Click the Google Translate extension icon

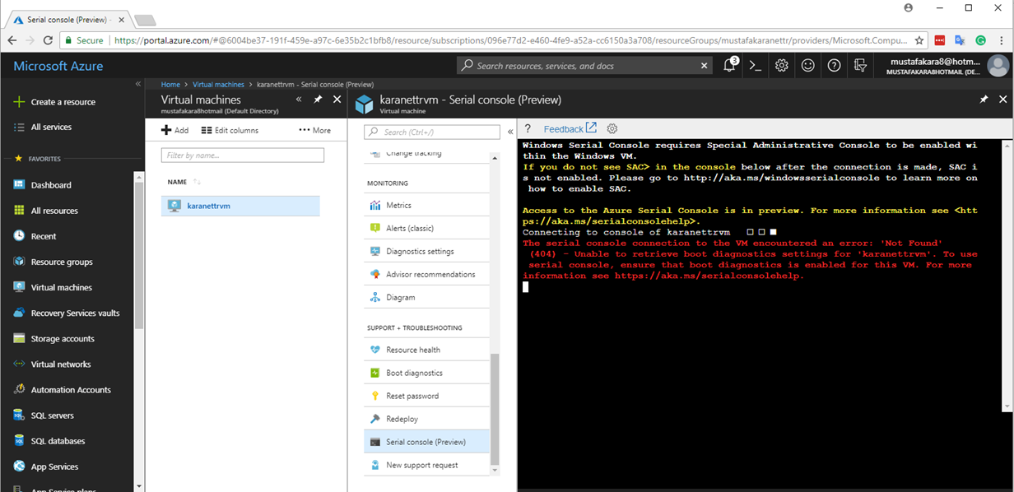(961, 39)
